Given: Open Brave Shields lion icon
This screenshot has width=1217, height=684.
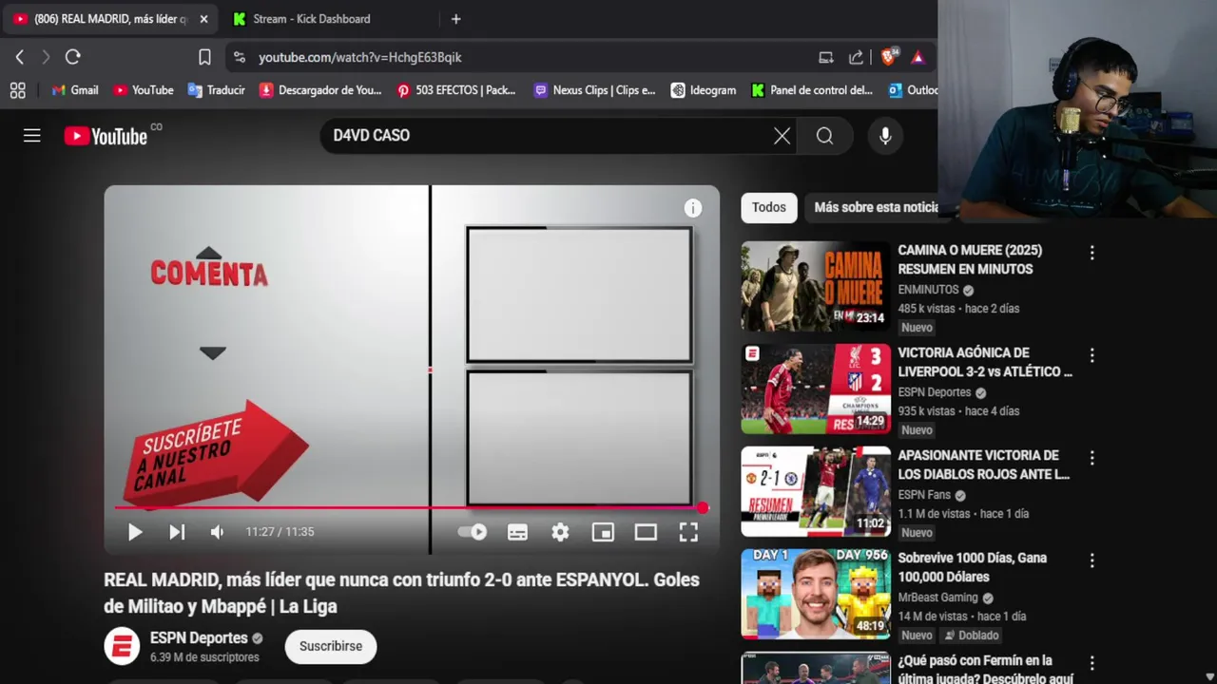Looking at the screenshot, I should pyautogui.click(x=888, y=57).
